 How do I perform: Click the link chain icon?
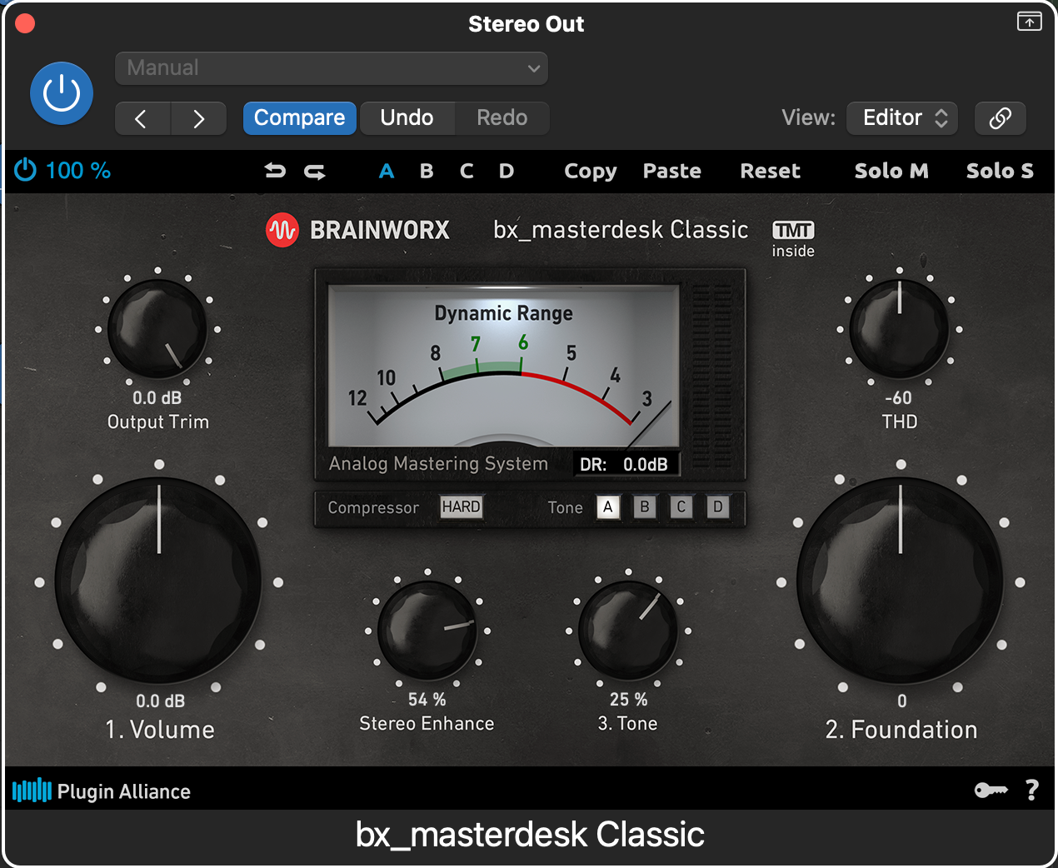coord(1001,118)
